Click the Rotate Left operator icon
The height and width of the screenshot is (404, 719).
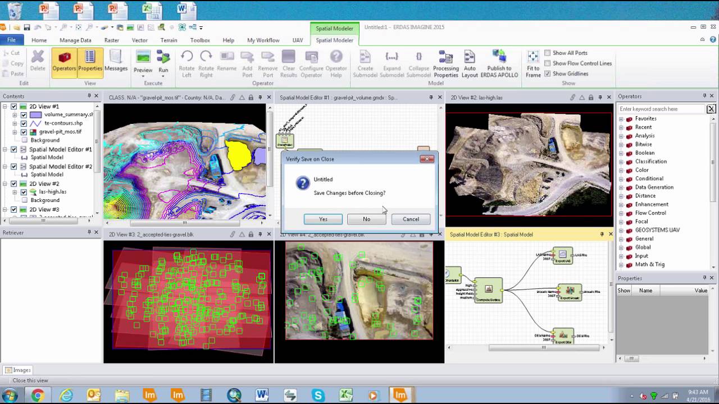coord(186,57)
